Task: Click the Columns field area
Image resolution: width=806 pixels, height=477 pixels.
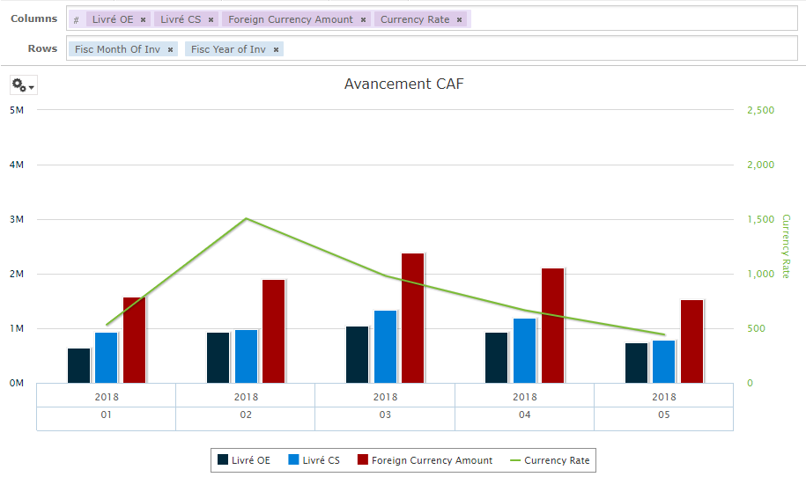Action: (x=432, y=19)
